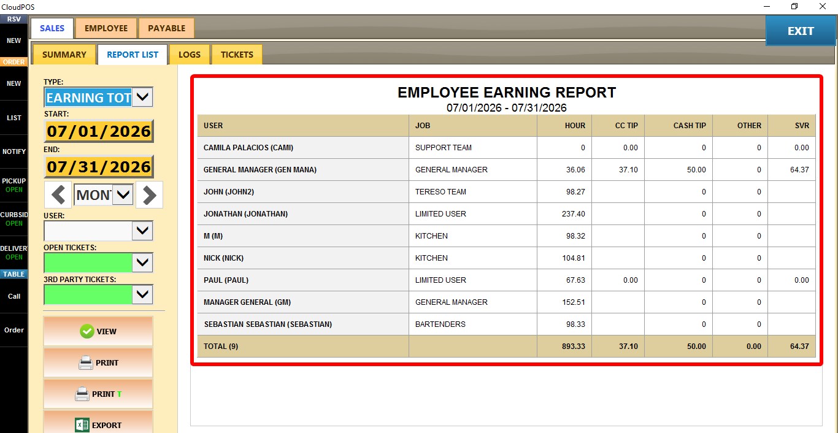Open the LOGS tab
This screenshot has width=838, height=433.
click(x=190, y=55)
